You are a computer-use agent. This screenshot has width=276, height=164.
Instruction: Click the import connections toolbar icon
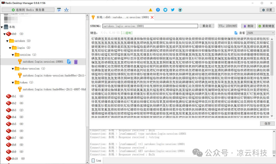pyautogui.click(x=59, y=10)
